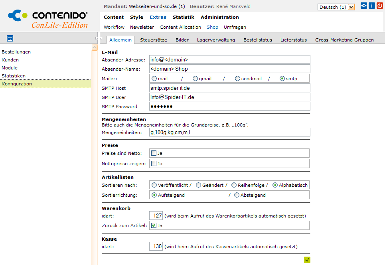Uncheck the 'Zurück zum Artikel' checkbox
This screenshot has width=385, height=265.
pos(154,225)
